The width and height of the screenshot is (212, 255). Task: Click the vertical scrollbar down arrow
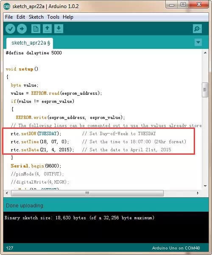205,186
